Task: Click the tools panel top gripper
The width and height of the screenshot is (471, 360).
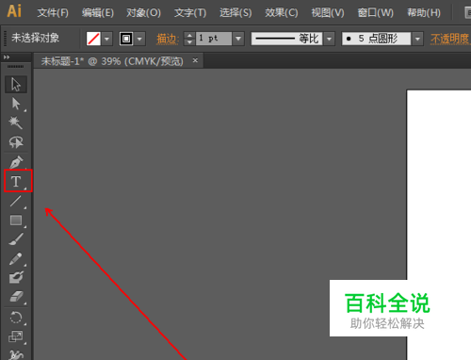Action: tap(15, 66)
